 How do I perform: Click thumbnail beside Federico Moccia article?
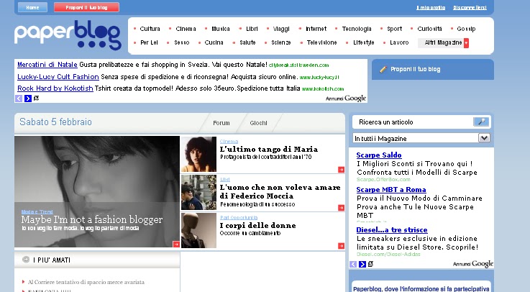(x=198, y=192)
